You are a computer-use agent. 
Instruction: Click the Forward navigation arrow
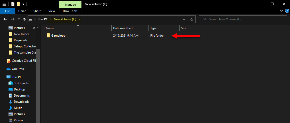(13, 19)
